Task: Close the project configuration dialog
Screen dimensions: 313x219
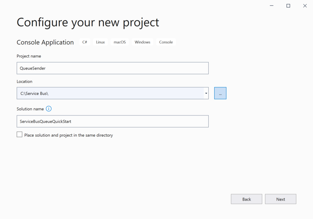Action: (305, 6)
